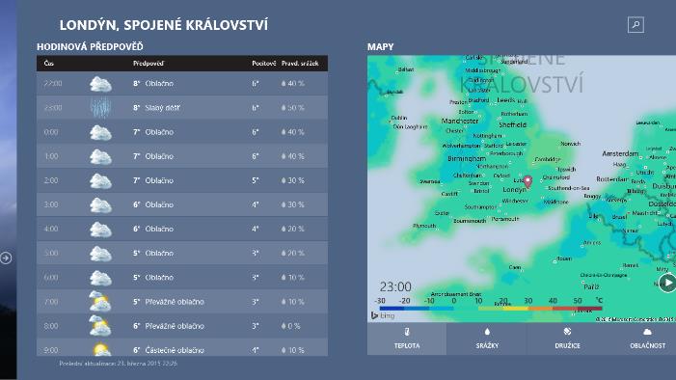
Task: Click the rain icon in 23:00 row
Action: [x=100, y=108]
